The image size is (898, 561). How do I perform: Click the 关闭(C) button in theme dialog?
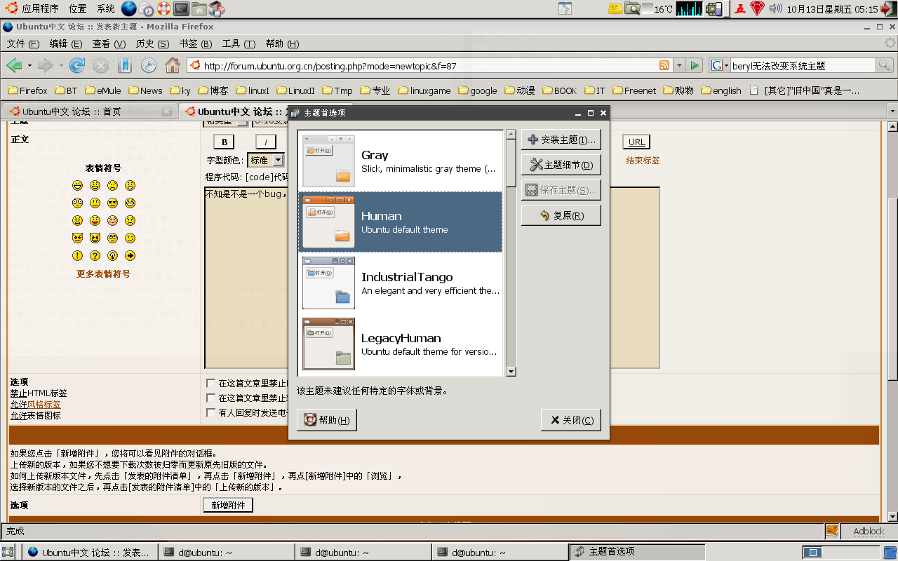tap(571, 420)
